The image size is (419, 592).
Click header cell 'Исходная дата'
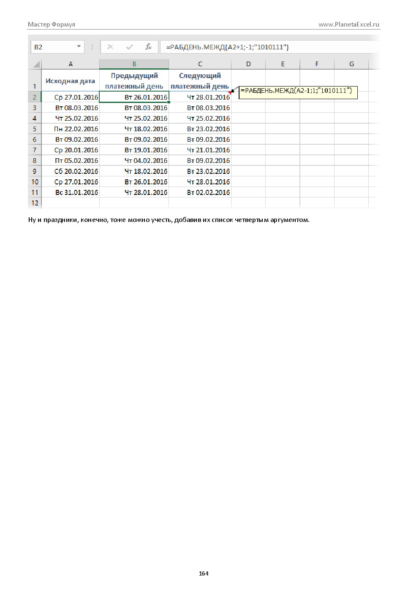coord(71,80)
